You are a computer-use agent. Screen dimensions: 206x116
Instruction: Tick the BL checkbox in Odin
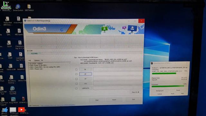tap(76, 70)
